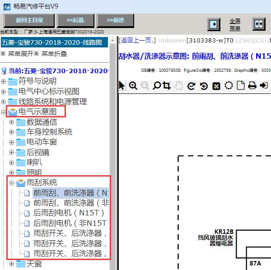Select the 数据通信 folder label
Image resolution: width=271 pixels, height=270 pixels.
[42, 122]
